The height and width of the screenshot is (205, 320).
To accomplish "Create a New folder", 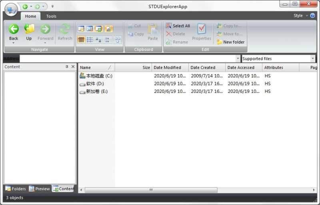I will [x=230, y=42].
